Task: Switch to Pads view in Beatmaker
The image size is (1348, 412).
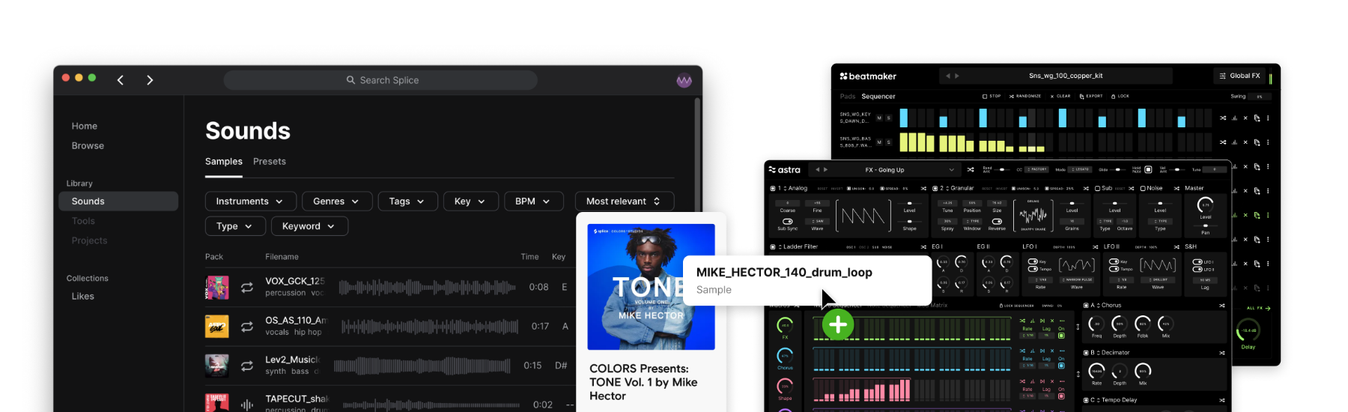Action: pyautogui.click(x=848, y=96)
